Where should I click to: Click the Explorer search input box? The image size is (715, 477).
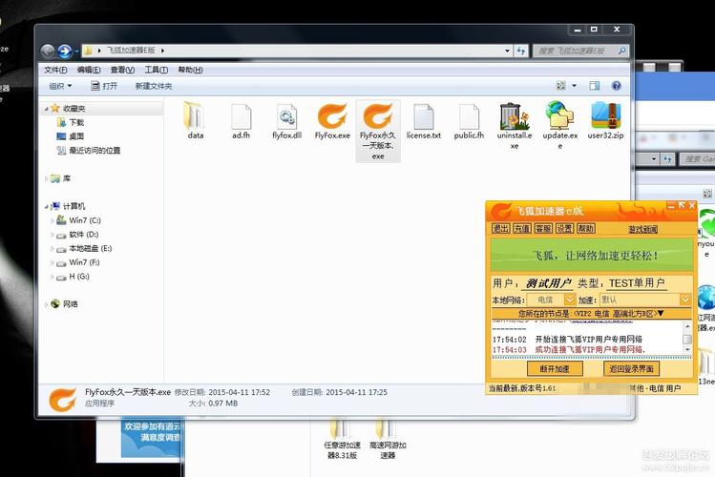tap(579, 51)
